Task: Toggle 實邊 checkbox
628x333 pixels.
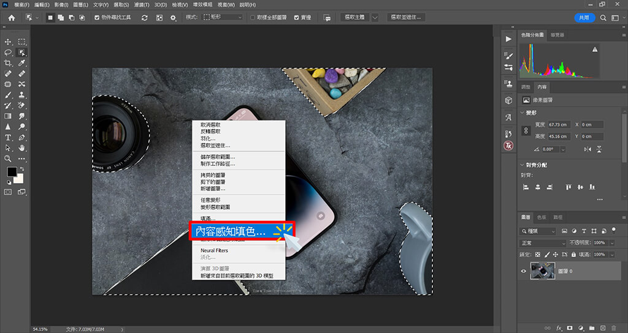Action: (x=296, y=18)
